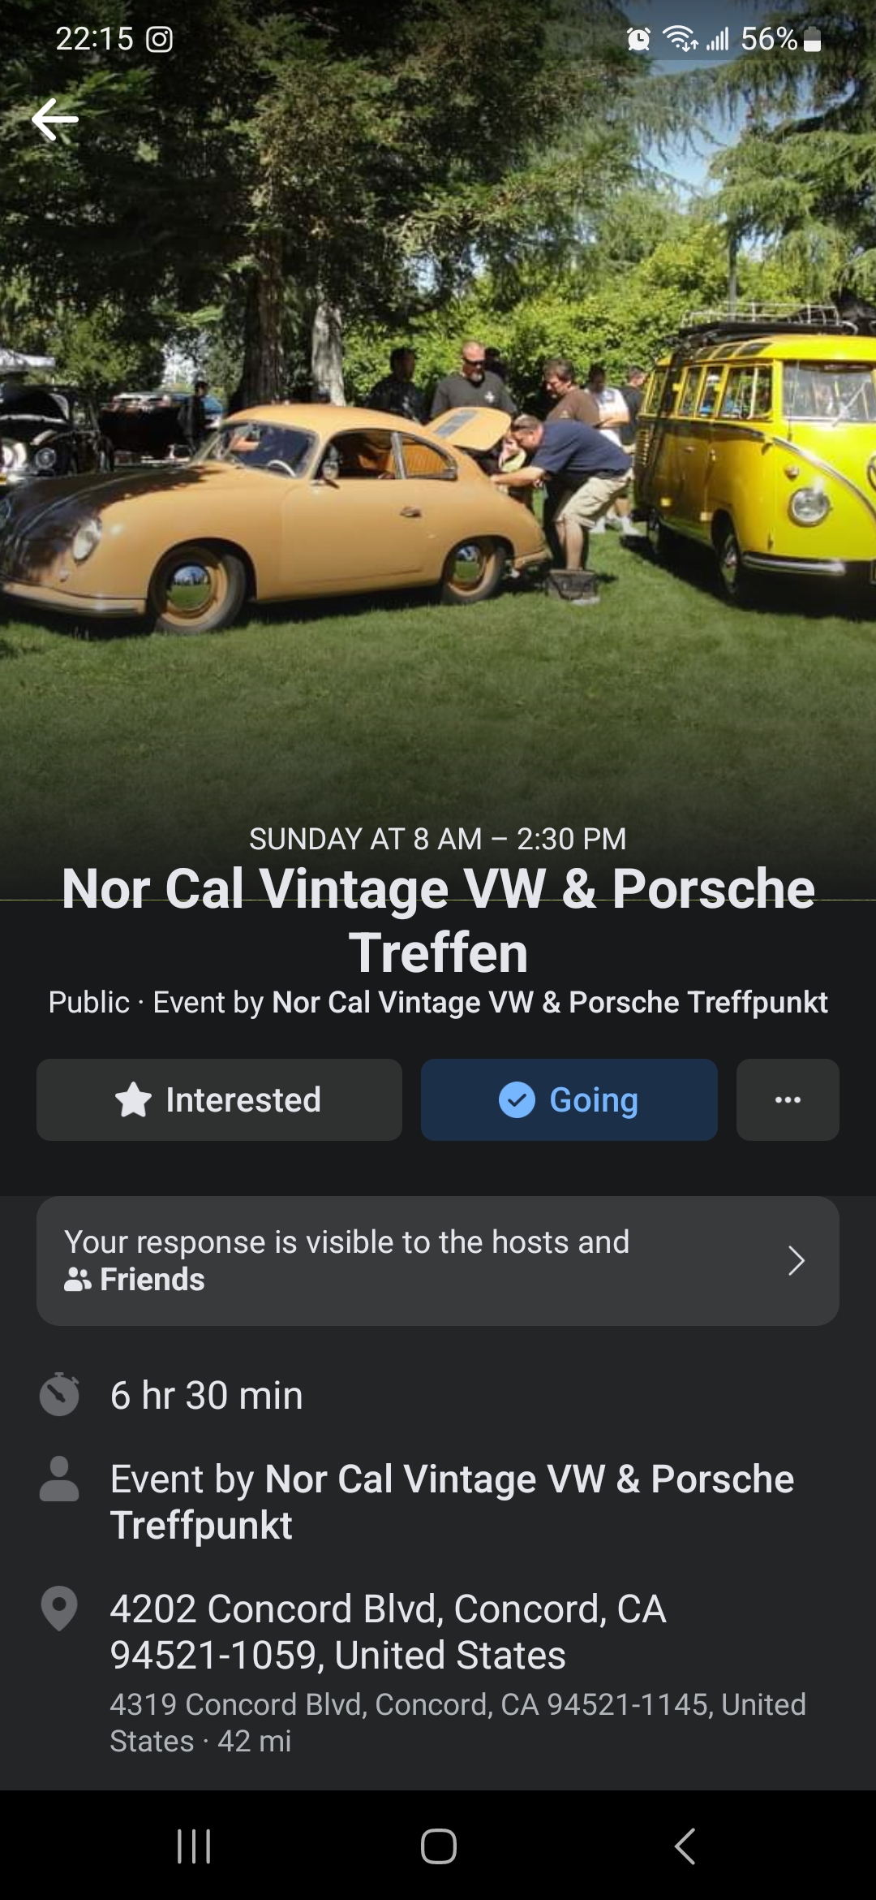
Task: Open the three-dot more options menu
Action: coord(788,1100)
